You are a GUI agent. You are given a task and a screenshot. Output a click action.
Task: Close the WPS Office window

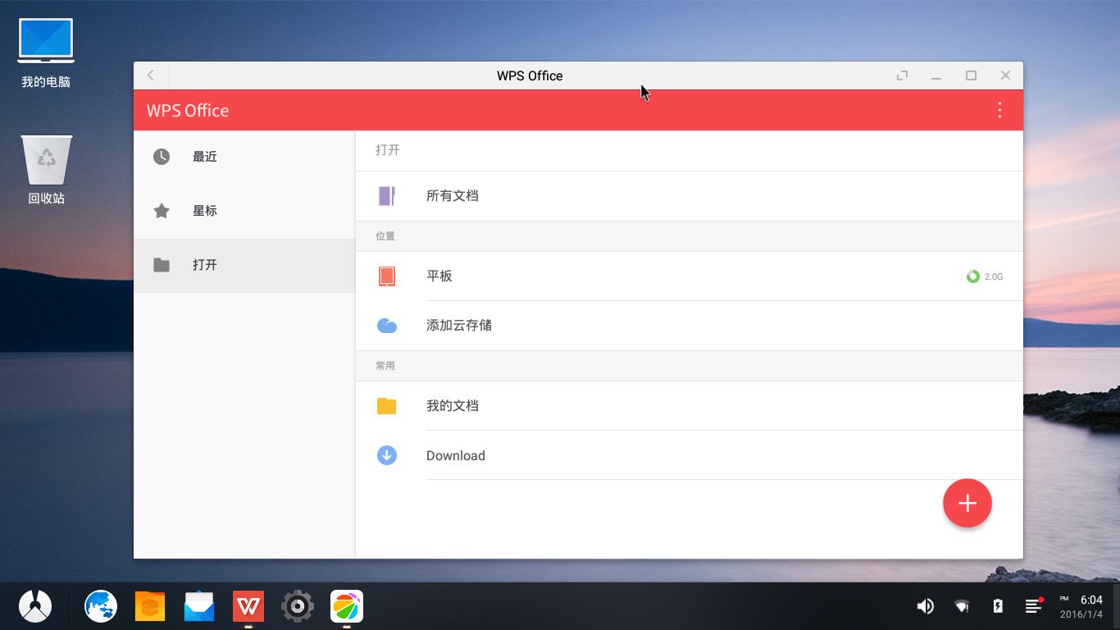1005,75
